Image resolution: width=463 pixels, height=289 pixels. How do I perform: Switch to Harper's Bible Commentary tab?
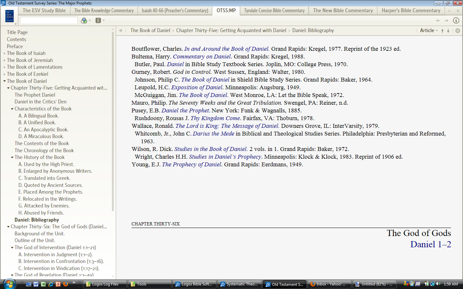pyautogui.click(x=411, y=11)
